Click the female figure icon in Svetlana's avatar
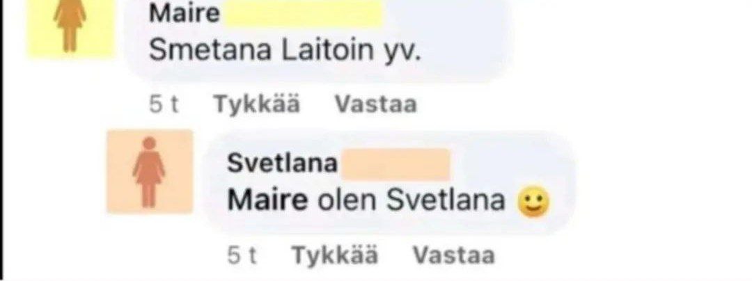752x281 pixels. tap(149, 172)
